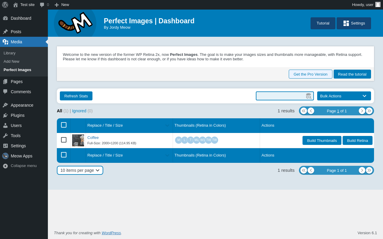Go to last page using bottom pagination
Screen dimensions: 383x239
coord(369,170)
